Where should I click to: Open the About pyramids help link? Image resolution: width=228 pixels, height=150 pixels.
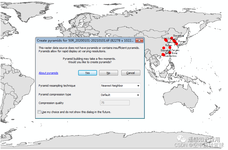tap(48, 73)
